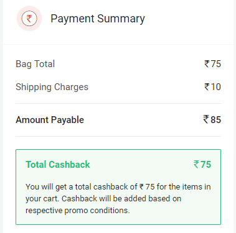The width and height of the screenshot is (236, 233).
Task: Click the divider line above Amount Payable
Action: click(x=118, y=103)
